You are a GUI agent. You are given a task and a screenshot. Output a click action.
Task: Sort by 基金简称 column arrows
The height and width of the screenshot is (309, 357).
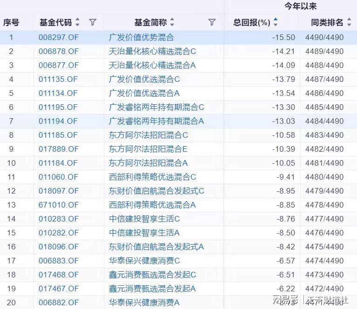tap(172, 22)
